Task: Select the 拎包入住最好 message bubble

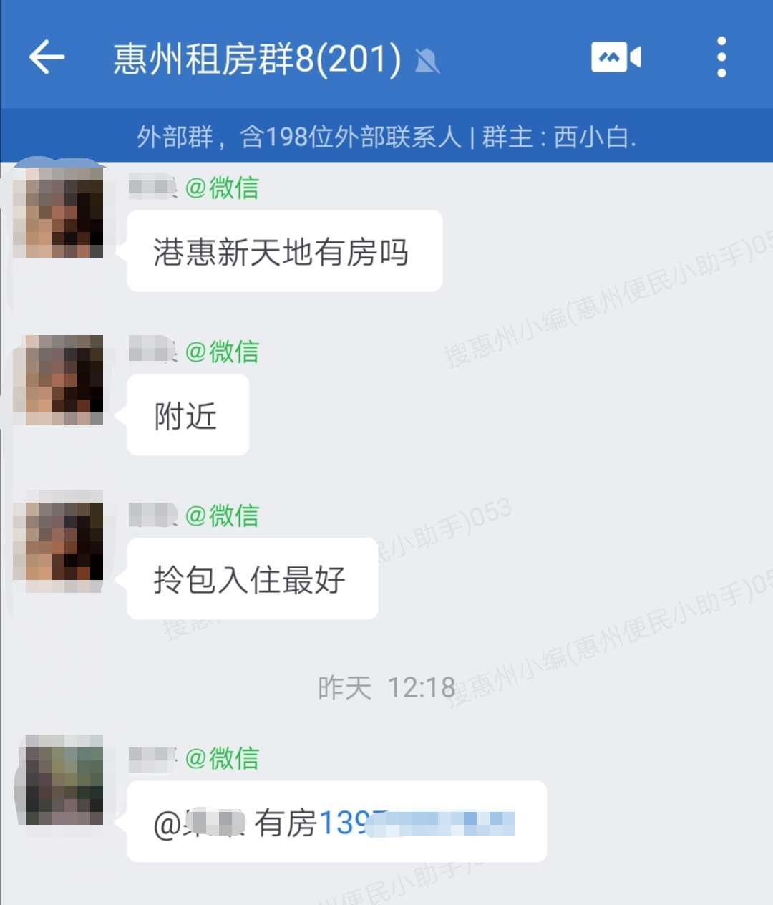Action: click(x=252, y=579)
